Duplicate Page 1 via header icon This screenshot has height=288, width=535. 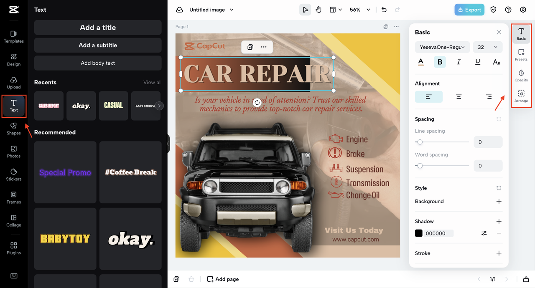coord(386,27)
